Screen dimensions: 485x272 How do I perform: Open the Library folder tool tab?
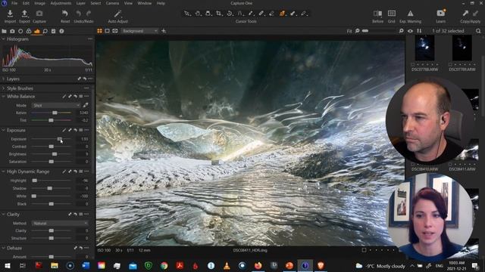pos(4,31)
